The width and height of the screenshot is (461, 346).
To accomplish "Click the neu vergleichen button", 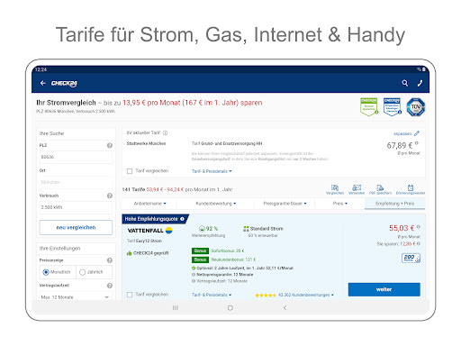I will (76, 227).
